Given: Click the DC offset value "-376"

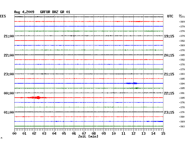Looking at the screenshot, I should 182,102.
